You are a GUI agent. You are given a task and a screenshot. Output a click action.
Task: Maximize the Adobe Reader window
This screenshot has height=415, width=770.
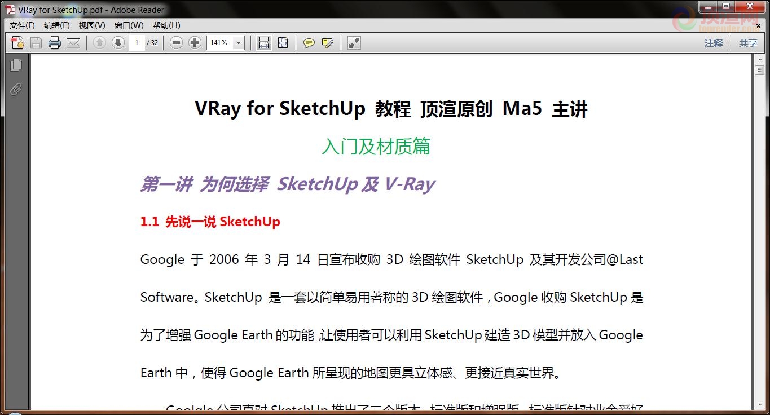coord(725,6)
